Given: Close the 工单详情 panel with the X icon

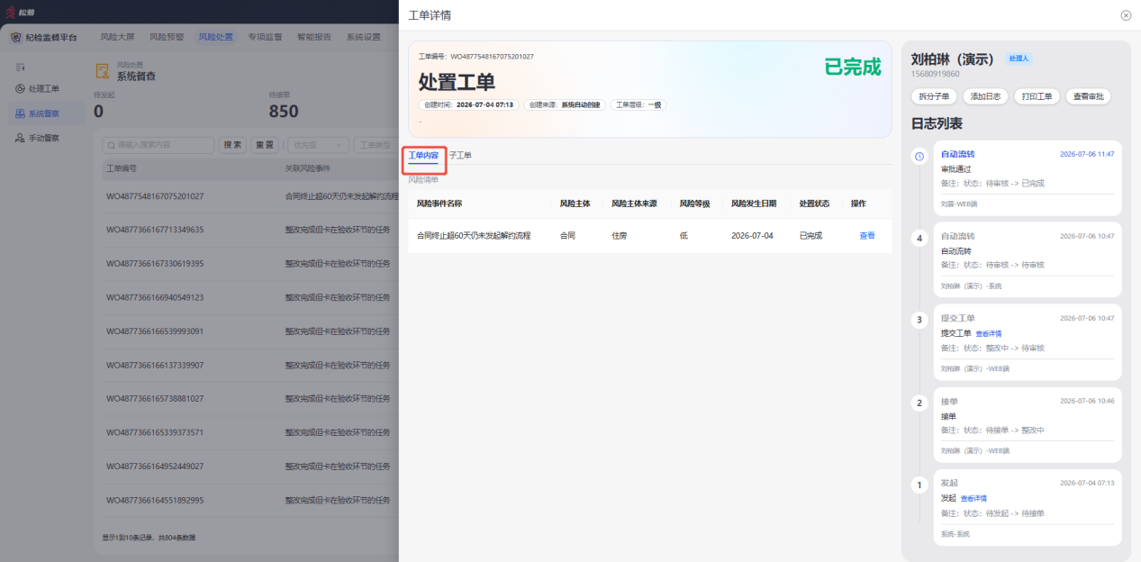Looking at the screenshot, I should tap(1126, 15).
